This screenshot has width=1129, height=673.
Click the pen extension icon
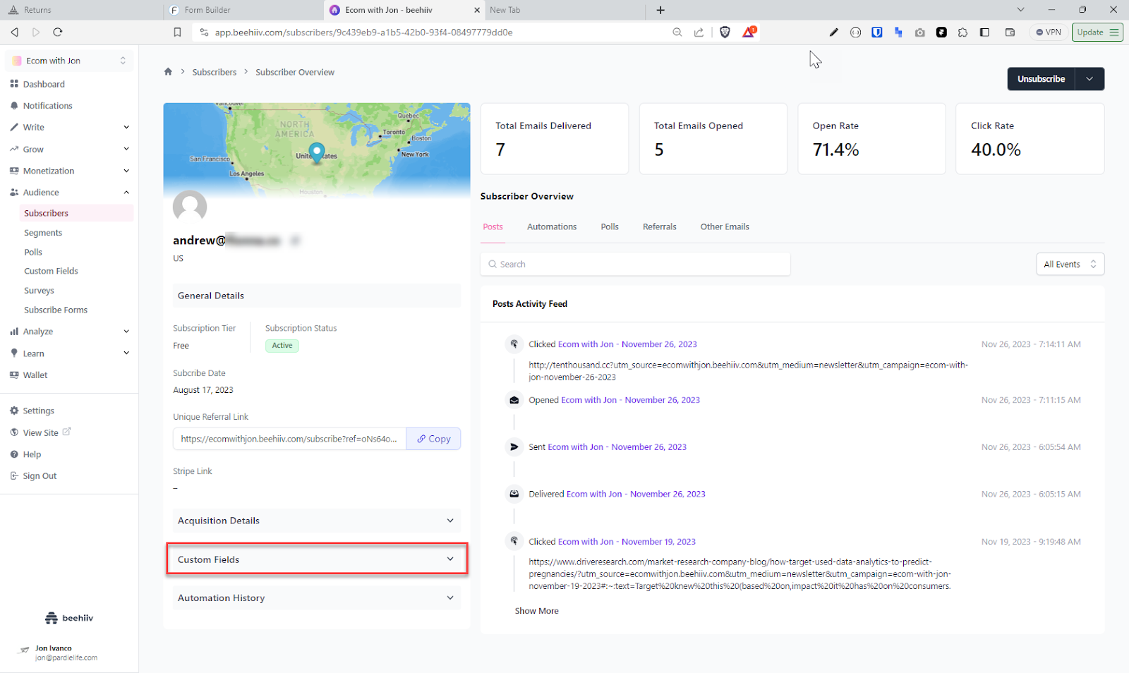click(x=834, y=32)
